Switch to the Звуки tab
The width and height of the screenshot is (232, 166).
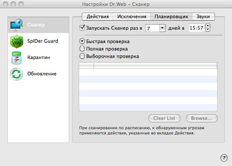[x=203, y=16]
